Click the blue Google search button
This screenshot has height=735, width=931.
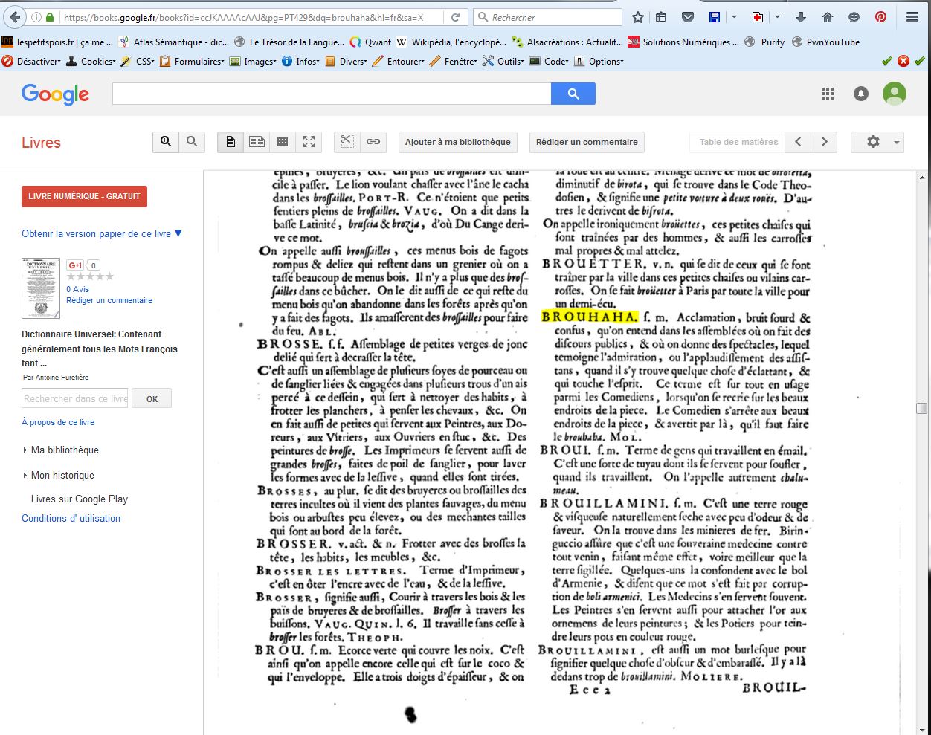573,94
